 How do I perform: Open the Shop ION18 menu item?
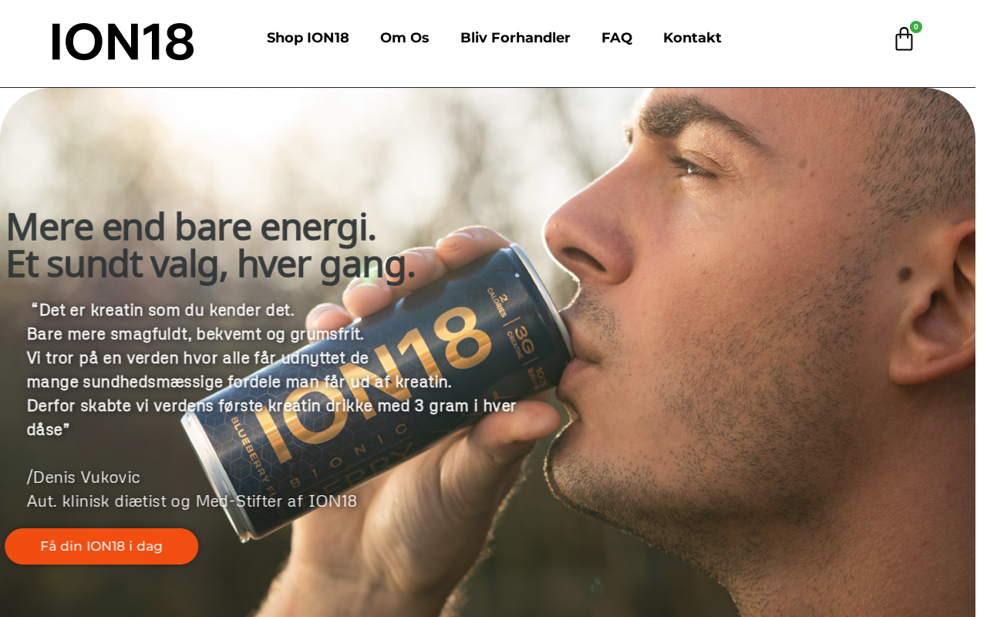[308, 38]
